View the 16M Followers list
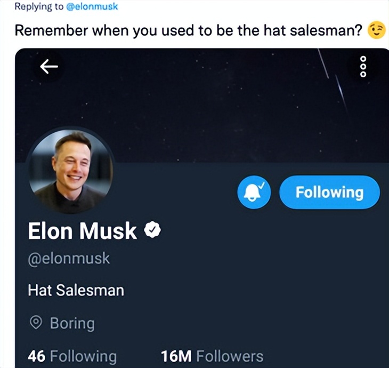 coord(212,356)
